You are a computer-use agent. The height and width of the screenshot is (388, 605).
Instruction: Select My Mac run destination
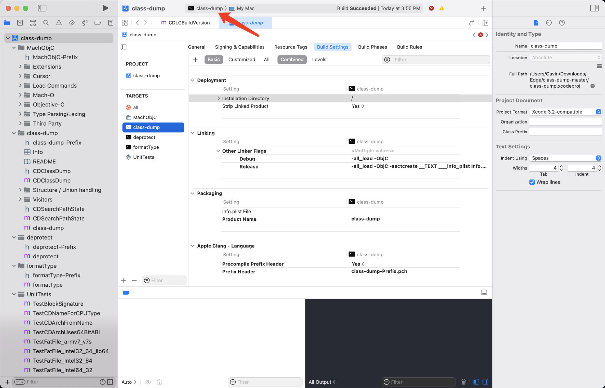[242, 8]
